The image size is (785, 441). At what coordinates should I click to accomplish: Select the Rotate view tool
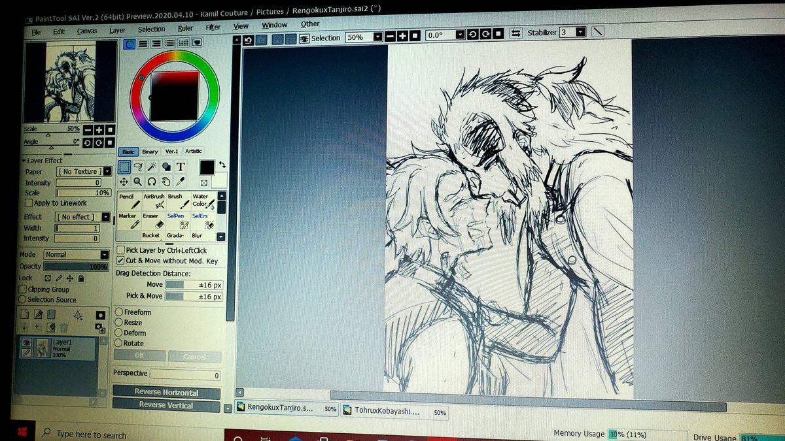click(152, 182)
